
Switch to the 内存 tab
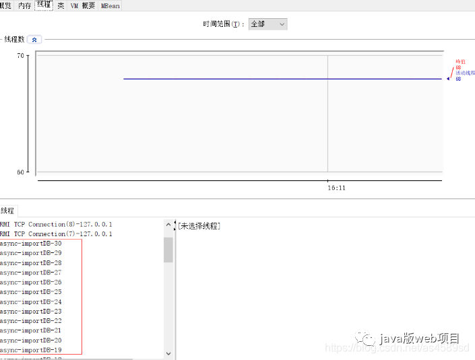coord(24,5)
